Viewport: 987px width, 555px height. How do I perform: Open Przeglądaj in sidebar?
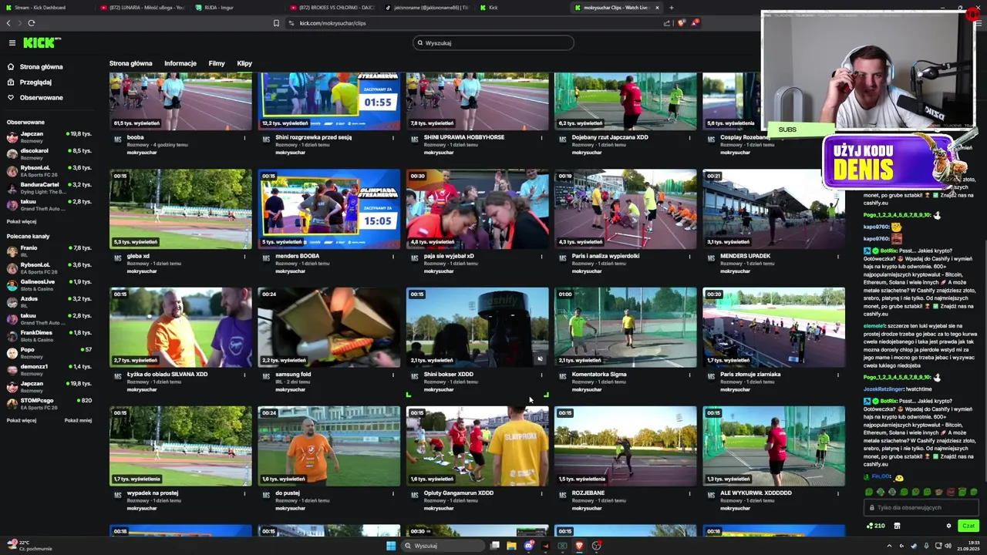[29, 82]
